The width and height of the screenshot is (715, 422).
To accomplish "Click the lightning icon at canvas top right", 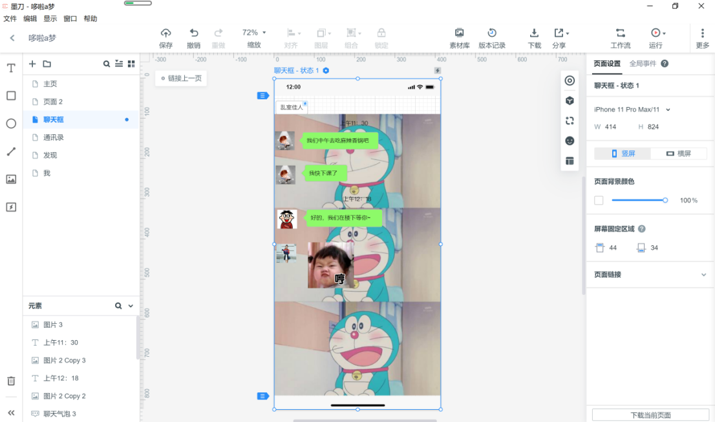I will pos(437,70).
